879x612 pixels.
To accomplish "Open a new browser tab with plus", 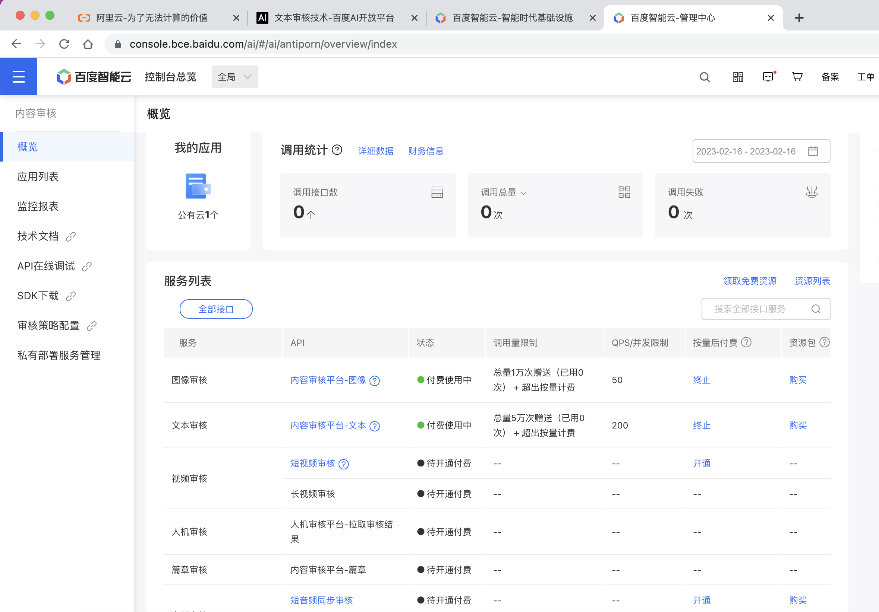I will tap(799, 18).
